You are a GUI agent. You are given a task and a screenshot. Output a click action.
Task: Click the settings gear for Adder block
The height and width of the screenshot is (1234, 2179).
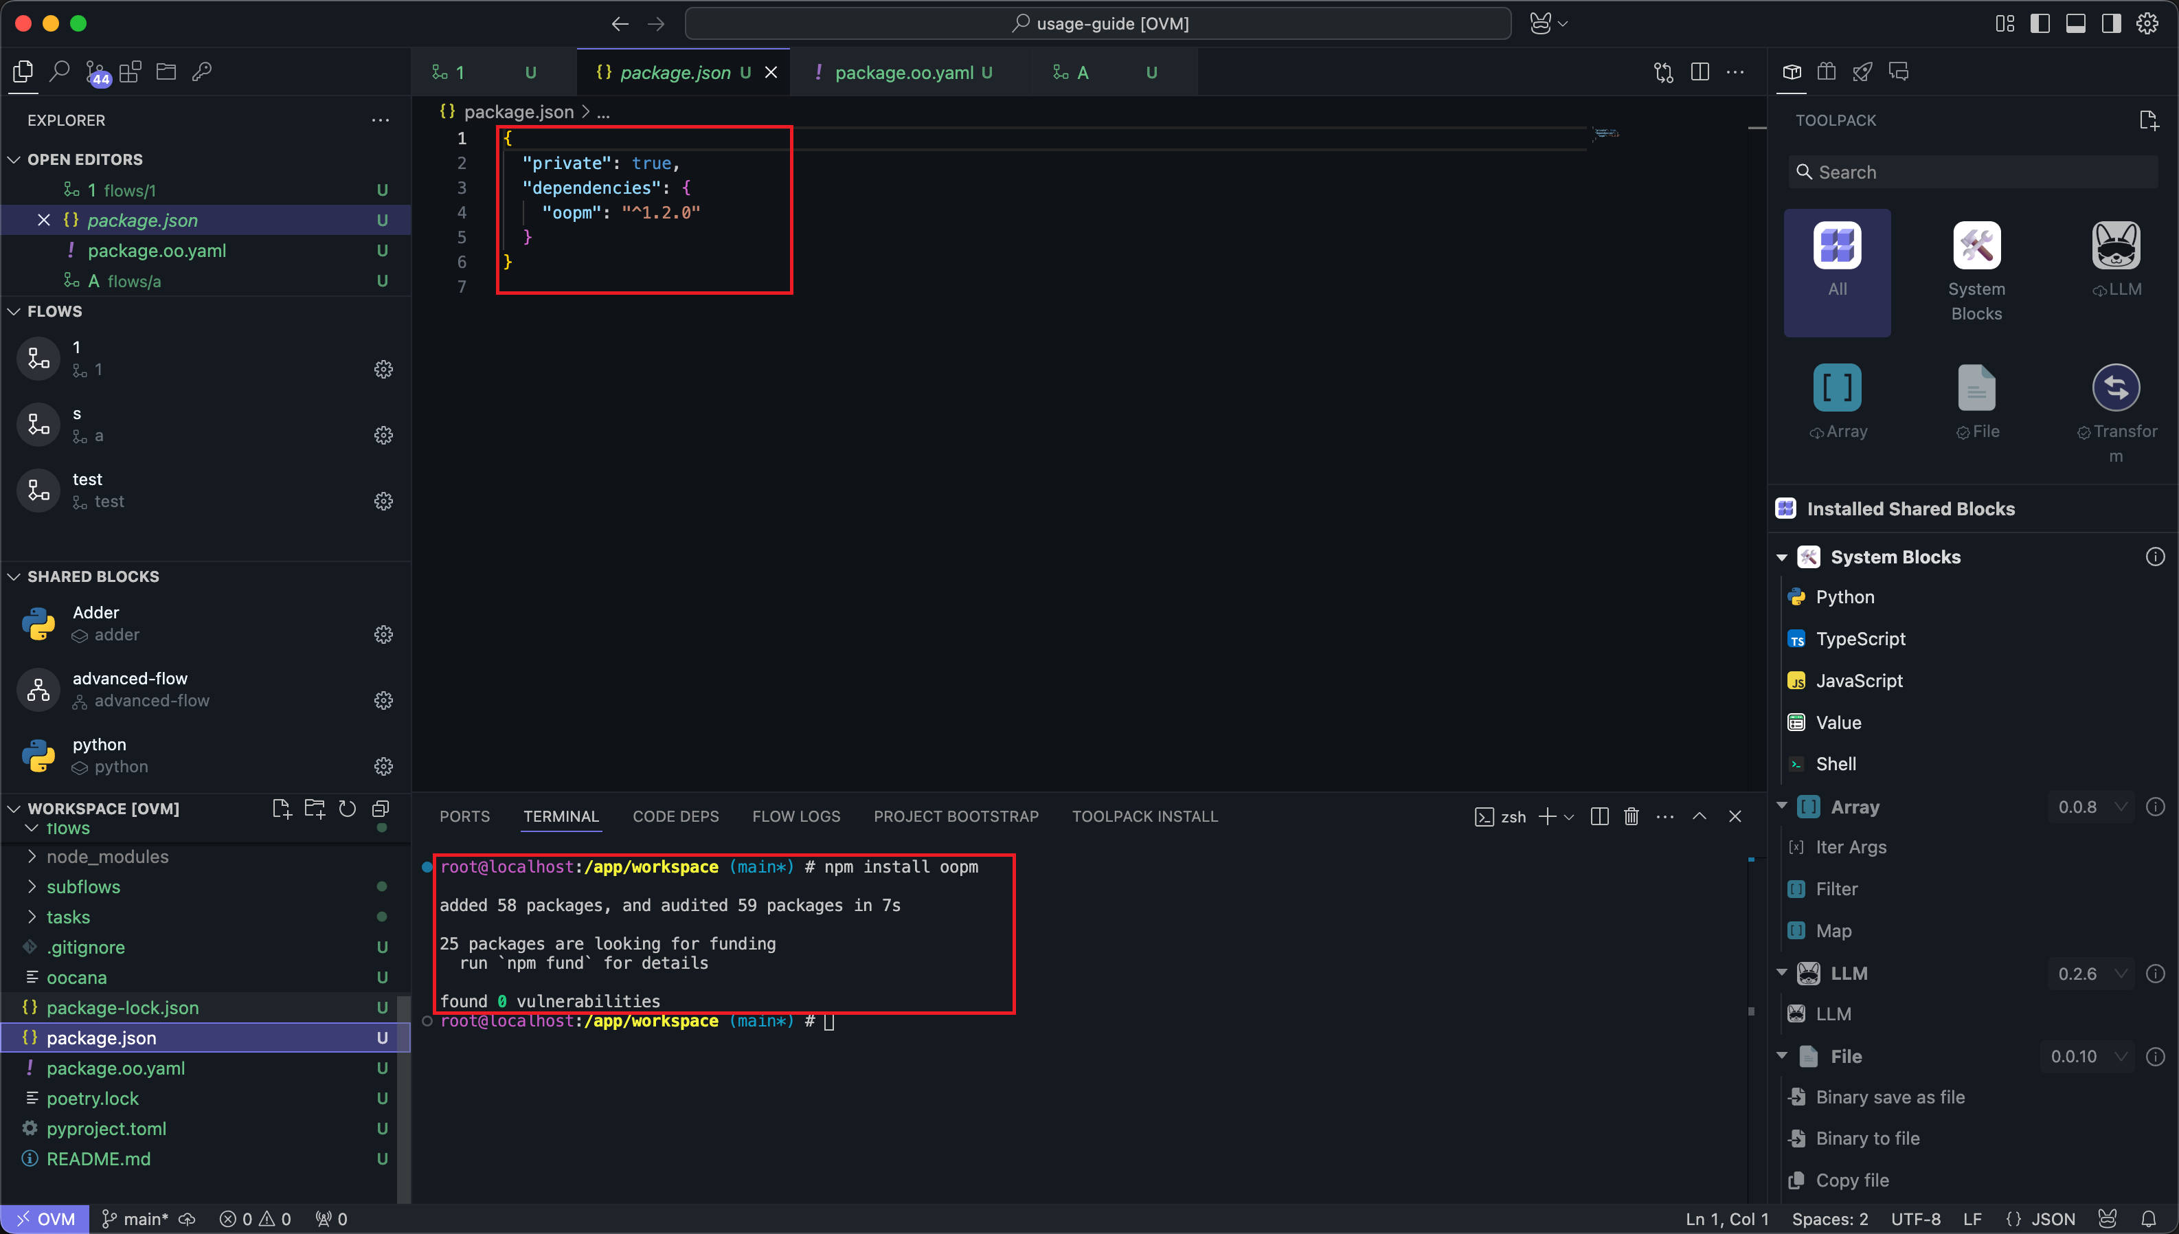point(383,635)
